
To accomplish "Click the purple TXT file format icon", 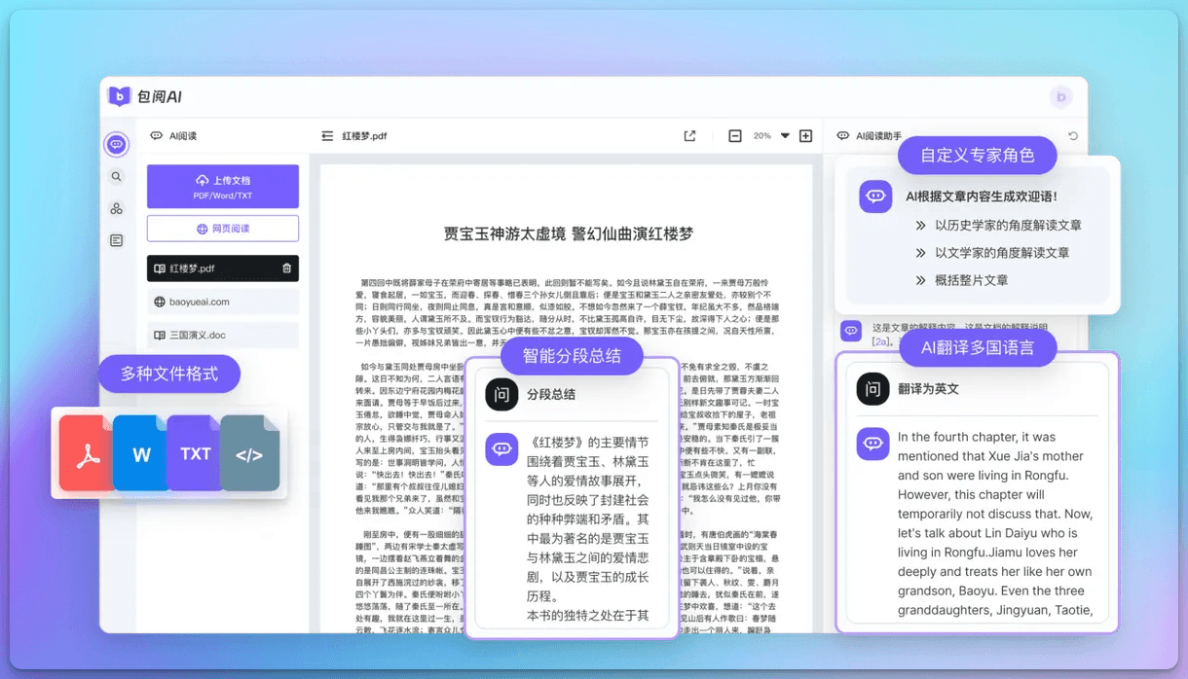I will coord(195,453).
